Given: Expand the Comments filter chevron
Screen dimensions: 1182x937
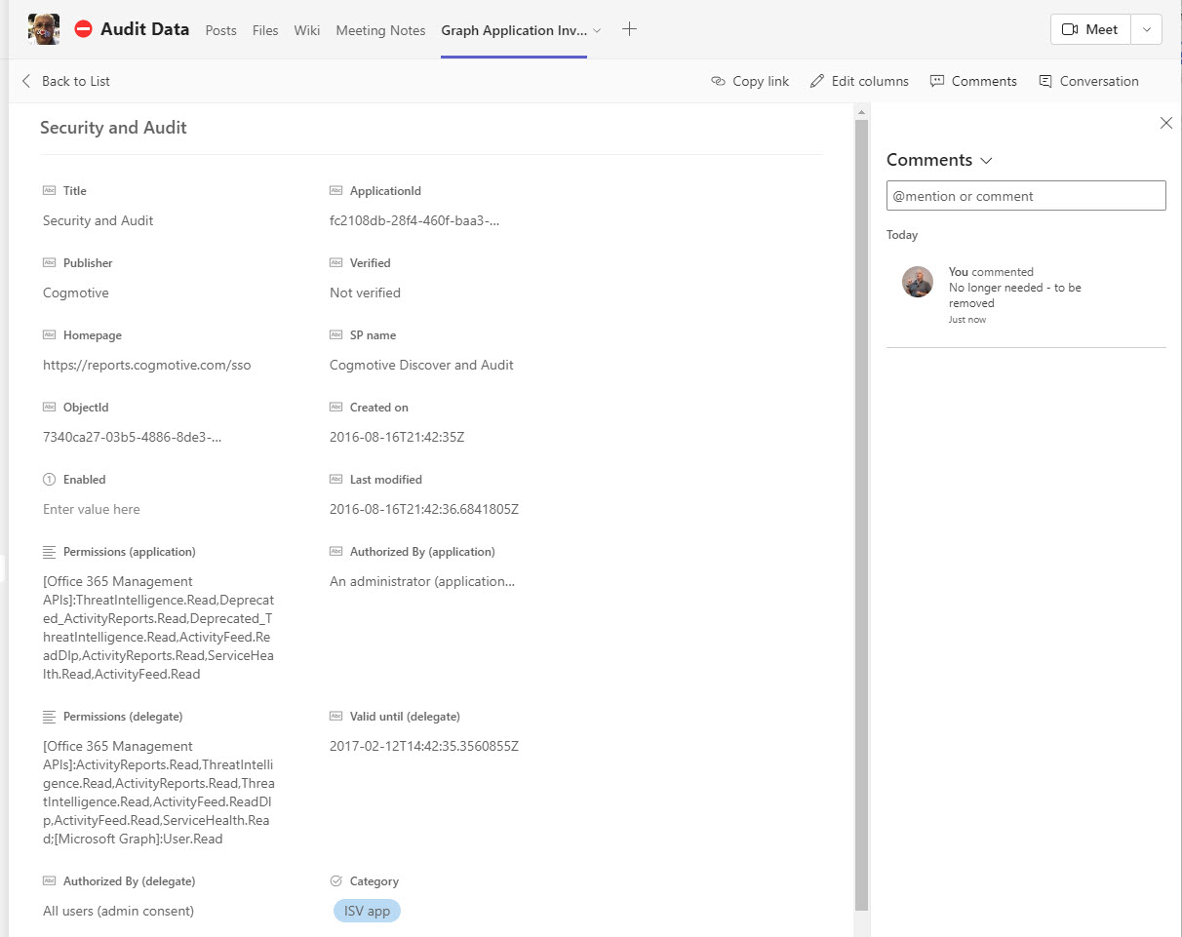Looking at the screenshot, I should (986, 160).
